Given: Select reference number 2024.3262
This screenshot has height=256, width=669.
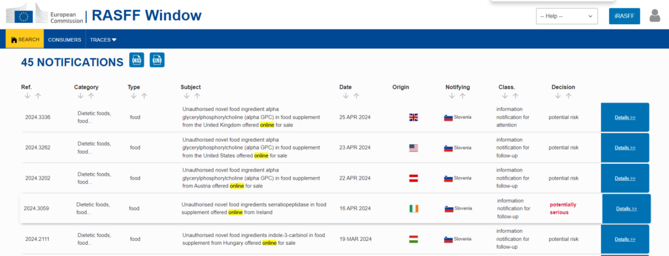Looking at the screenshot, I should coord(37,148).
